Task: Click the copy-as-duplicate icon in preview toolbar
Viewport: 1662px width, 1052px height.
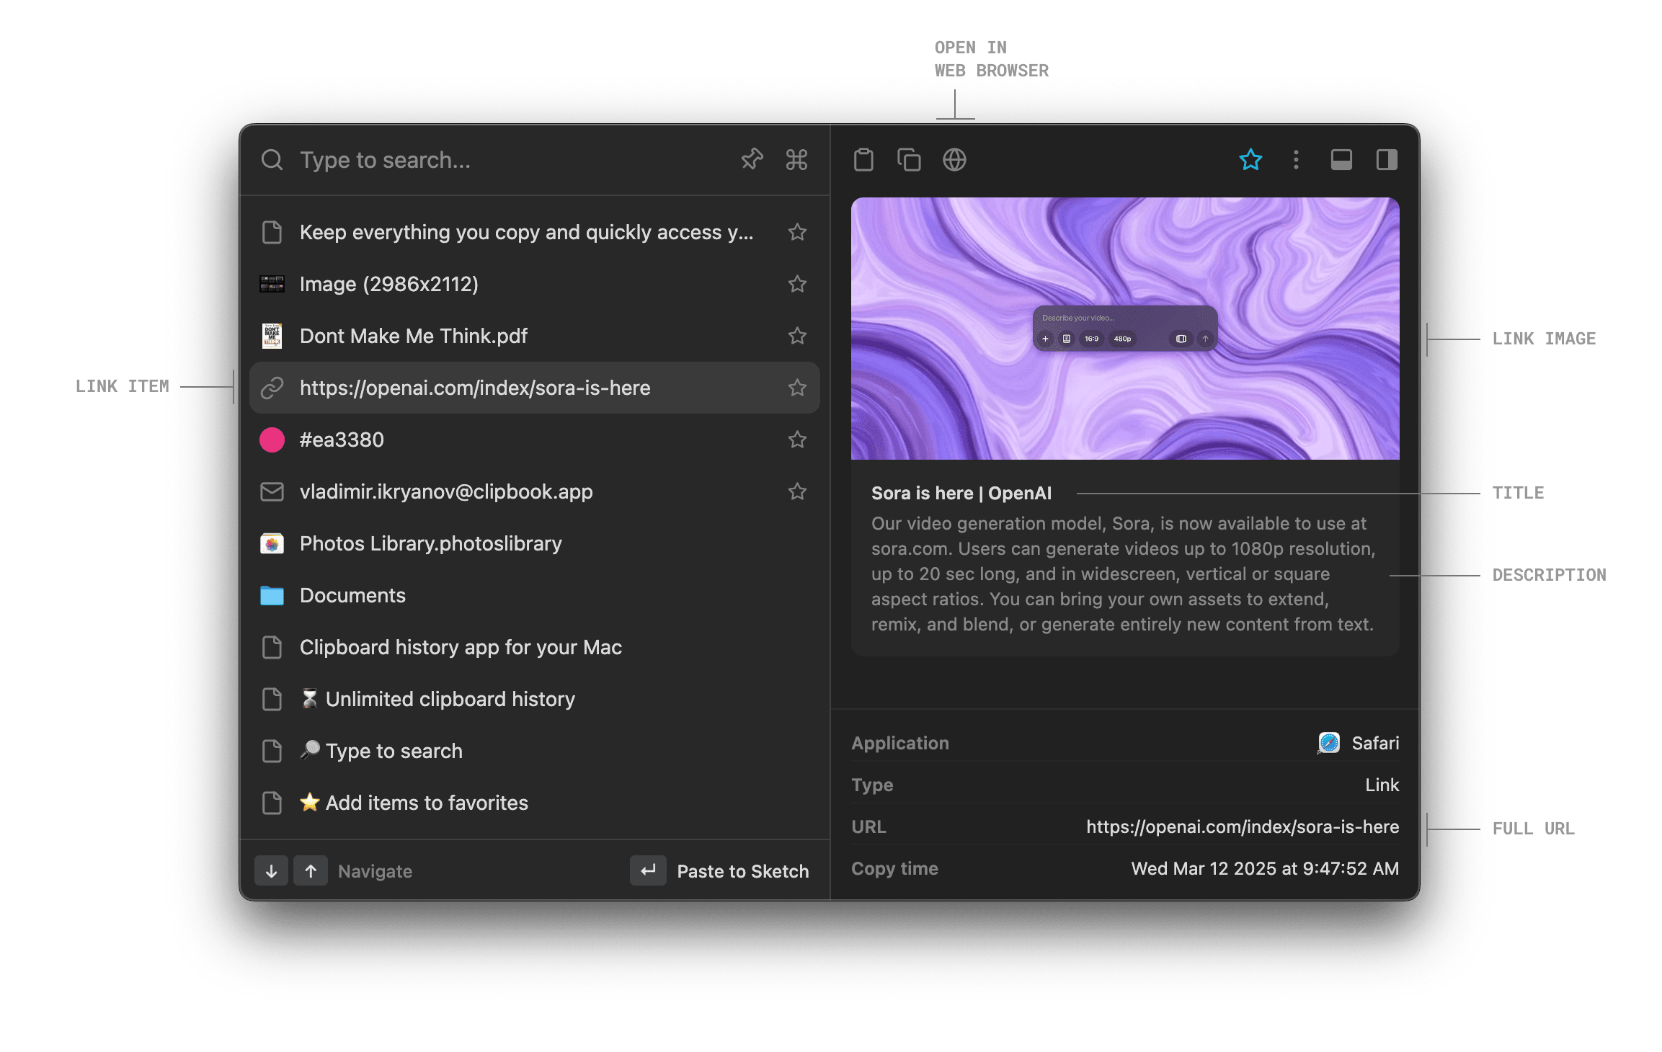Action: (x=909, y=159)
